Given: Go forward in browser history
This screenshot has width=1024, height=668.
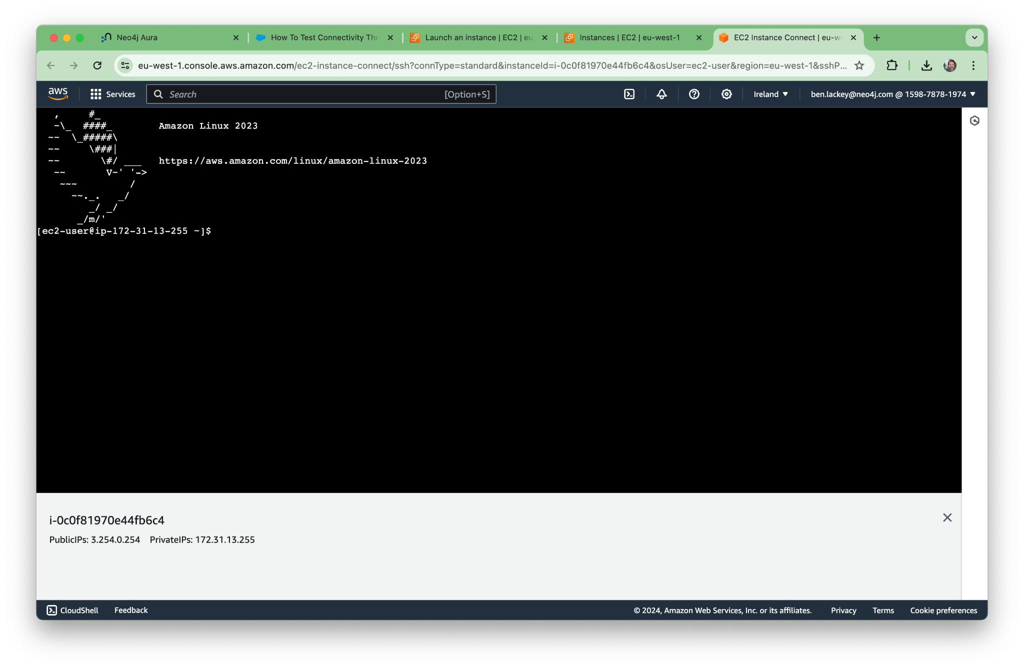Looking at the screenshot, I should tap(74, 65).
